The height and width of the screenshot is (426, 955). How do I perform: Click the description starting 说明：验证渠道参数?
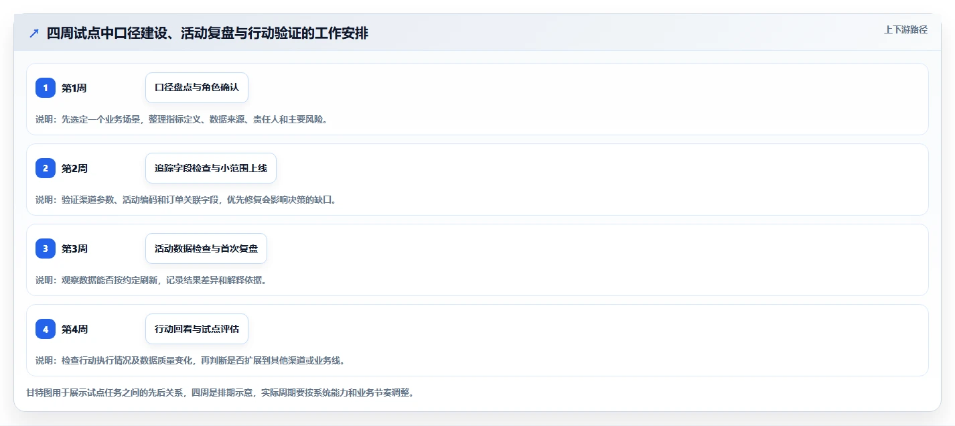pos(186,200)
